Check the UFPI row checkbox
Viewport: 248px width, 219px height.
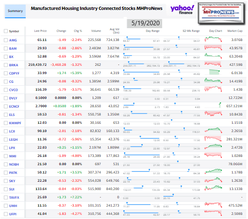[6, 214]
